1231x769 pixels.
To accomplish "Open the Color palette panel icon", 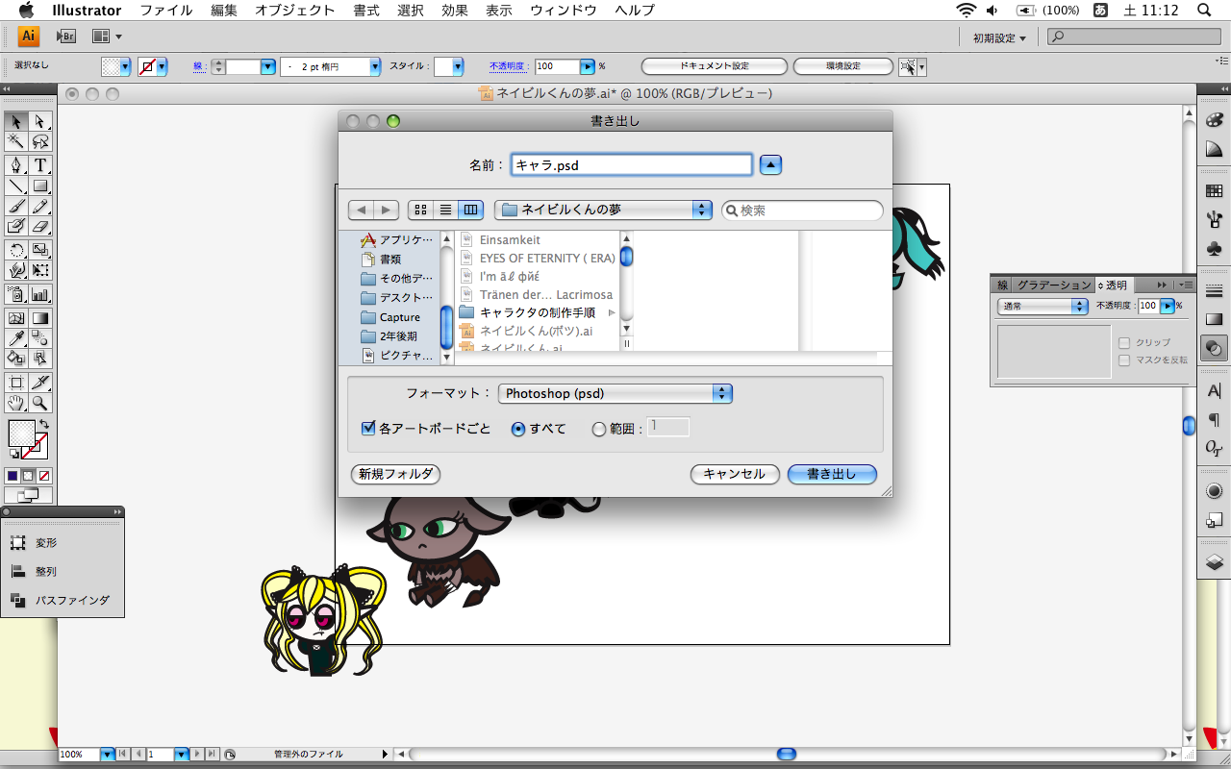I will pyautogui.click(x=1214, y=120).
